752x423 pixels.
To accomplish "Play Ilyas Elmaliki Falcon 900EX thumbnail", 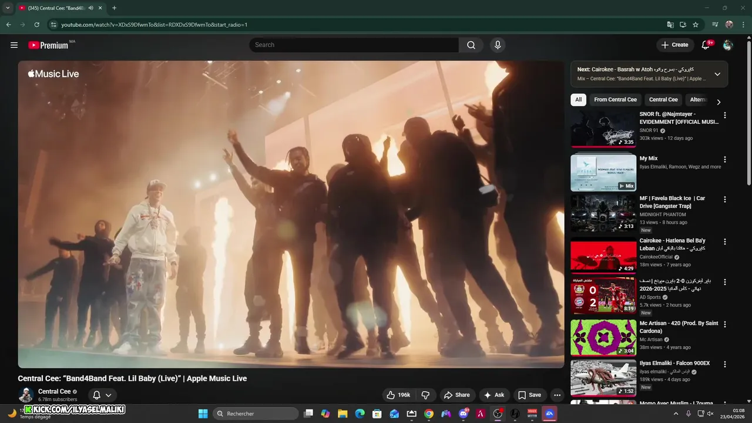I will (x=603, y=378).
